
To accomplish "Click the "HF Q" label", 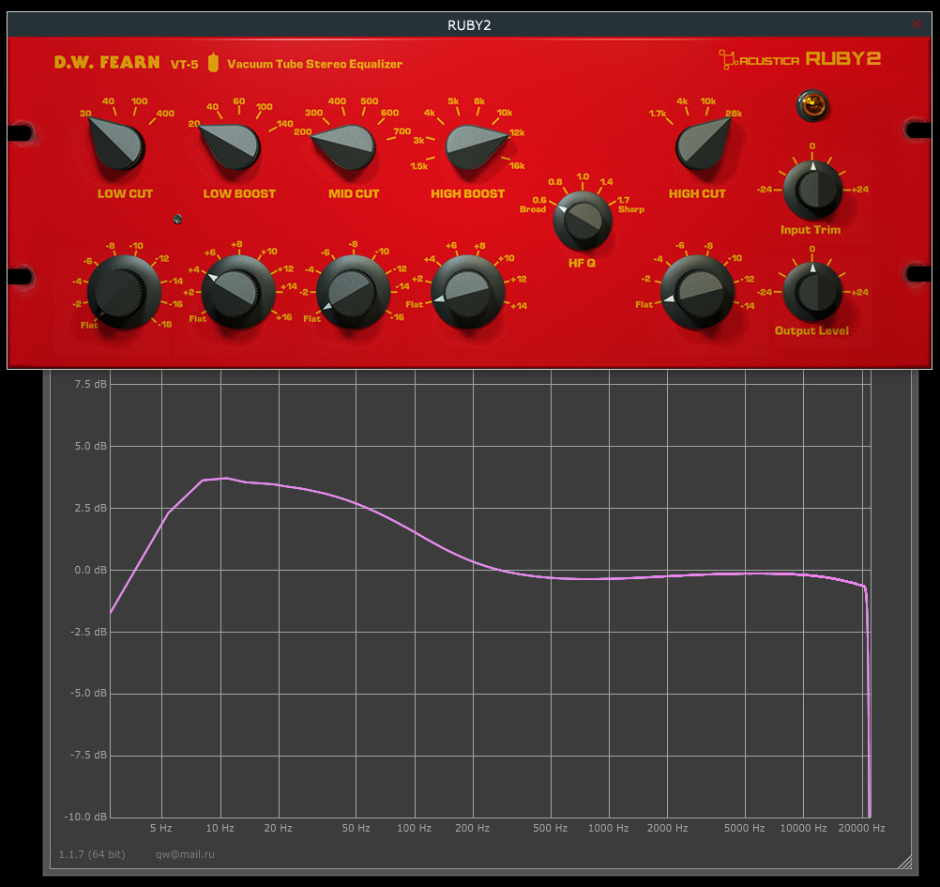I will coord(582,263).
